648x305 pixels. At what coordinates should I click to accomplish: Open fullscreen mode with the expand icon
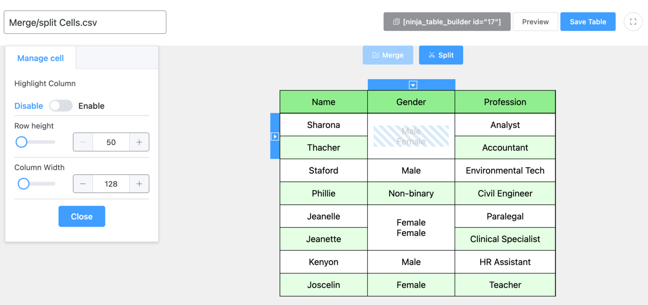[x=633, y=21]
